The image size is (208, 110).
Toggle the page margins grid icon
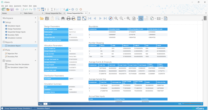tap(79, 18)
